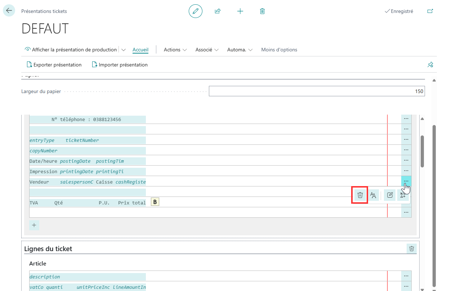This screenshot has width=461, height=291.
Task: Click the Présentations tickets breadcrumb
Action: pos(44,11)
